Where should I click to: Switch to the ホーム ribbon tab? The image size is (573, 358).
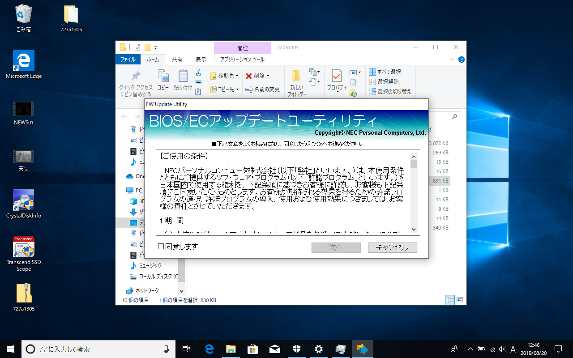click(x=153, y=59)
